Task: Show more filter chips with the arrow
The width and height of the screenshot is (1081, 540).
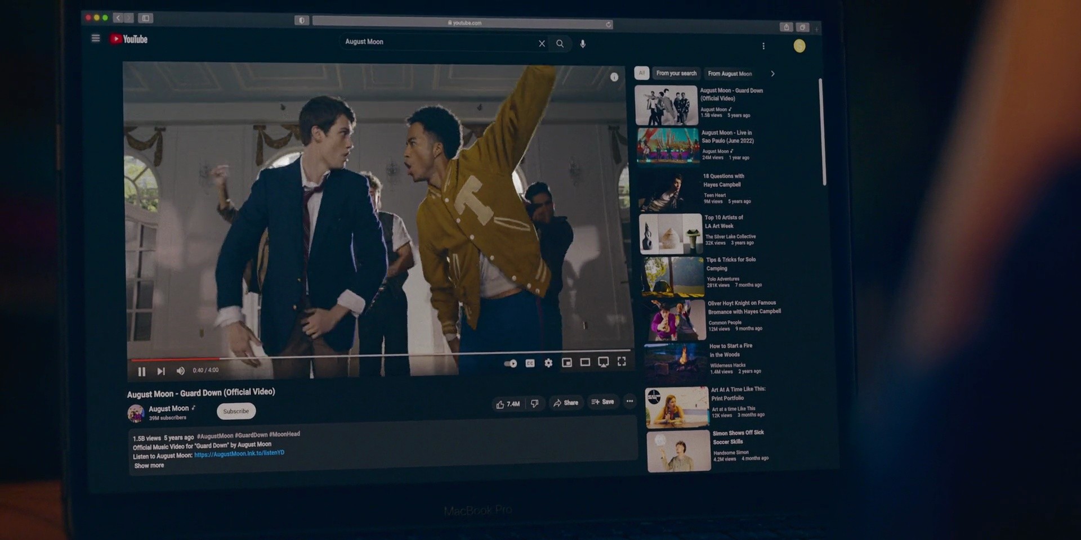Action: pos(772,74)
